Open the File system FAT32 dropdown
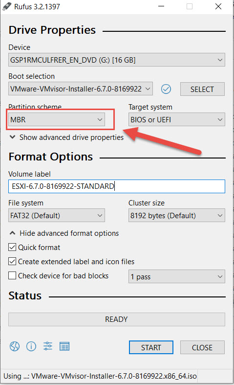 57,215
